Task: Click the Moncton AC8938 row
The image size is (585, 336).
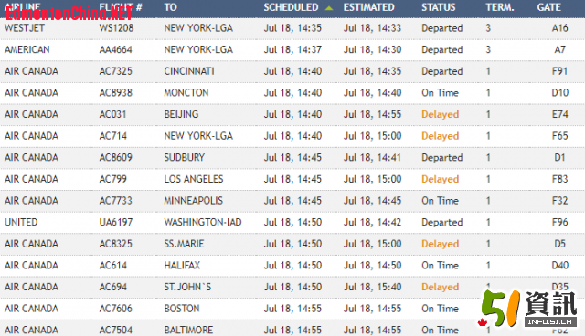Action: [x=292, y=93]
